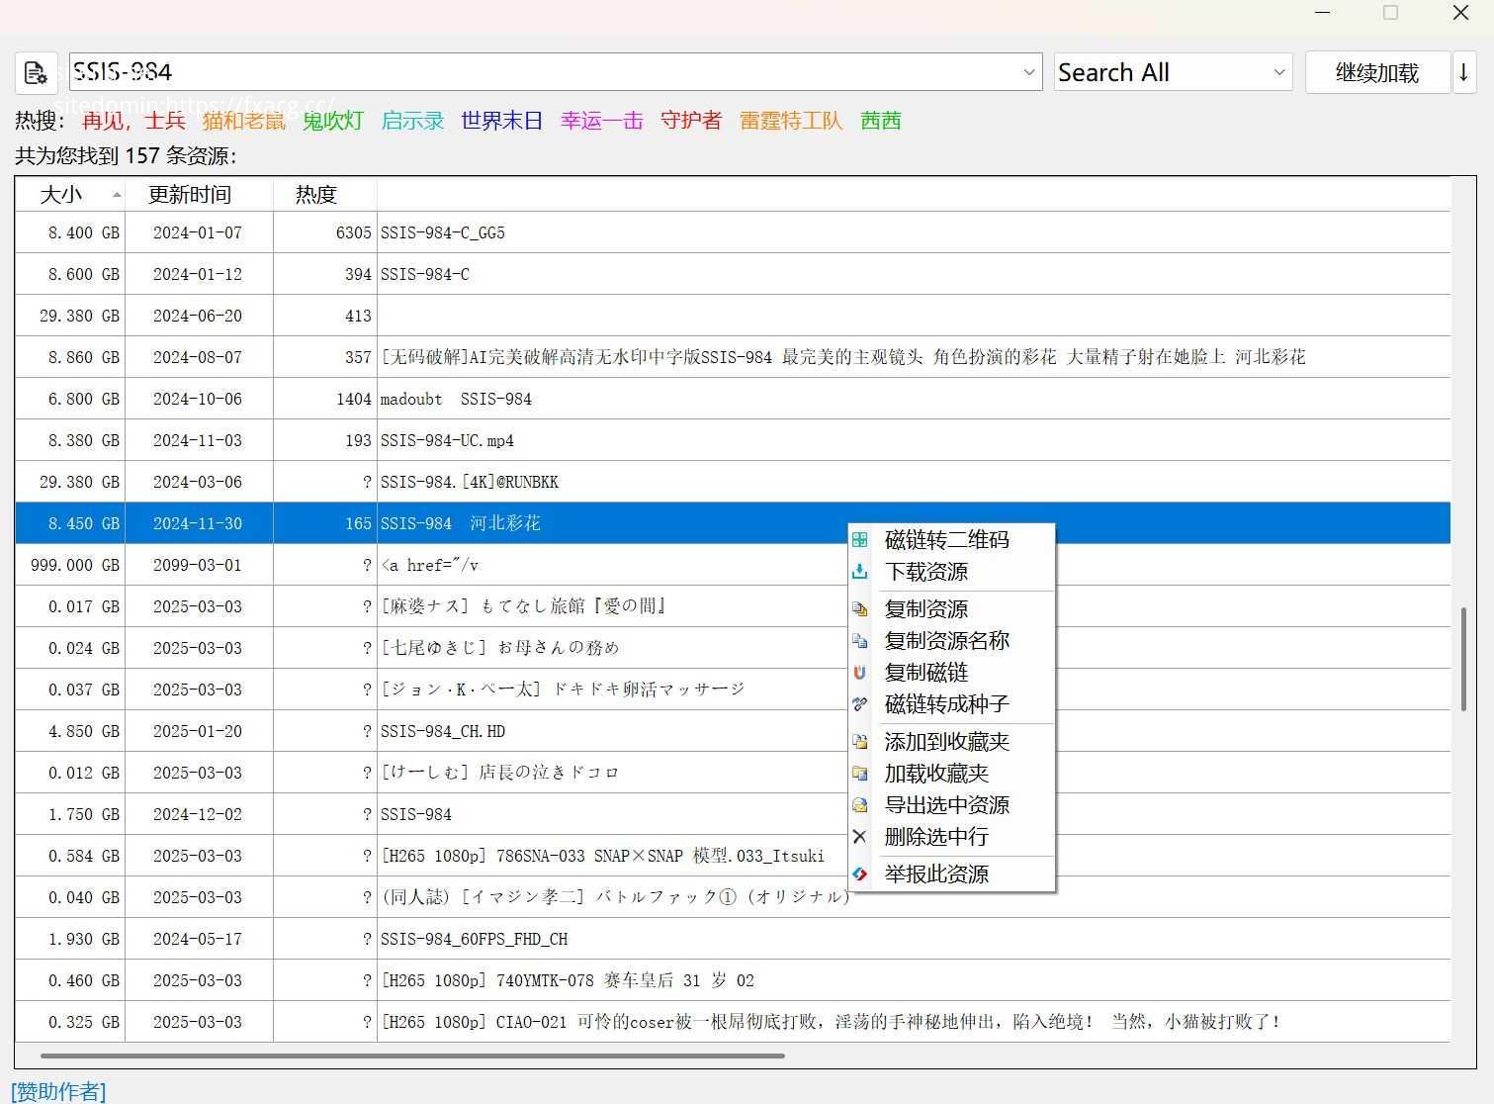1494x1104 pixels.
Task: Click the download icon next to 下载资源
Action: pos(860,572)
